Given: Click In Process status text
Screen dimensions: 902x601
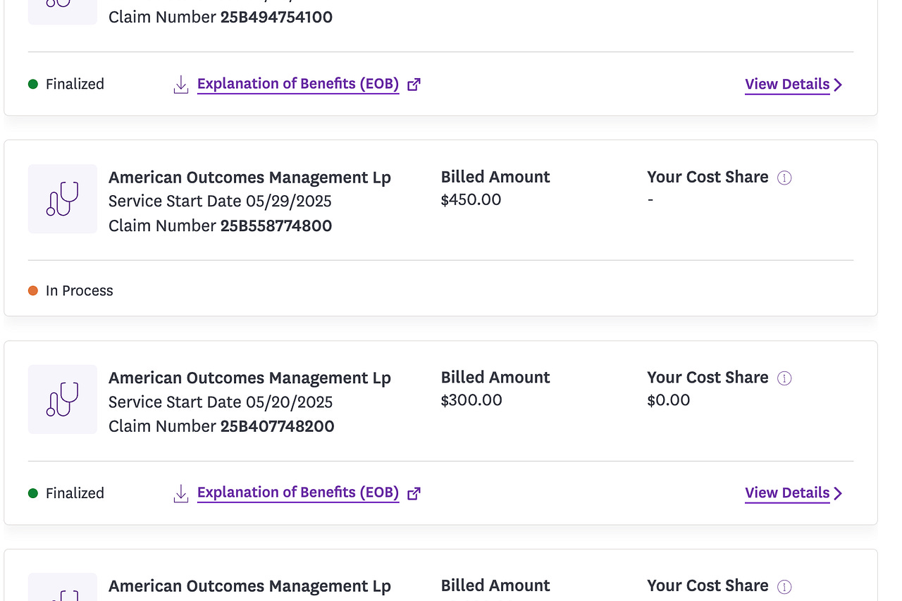Looking at the screenshot, I should click(80, 290).
